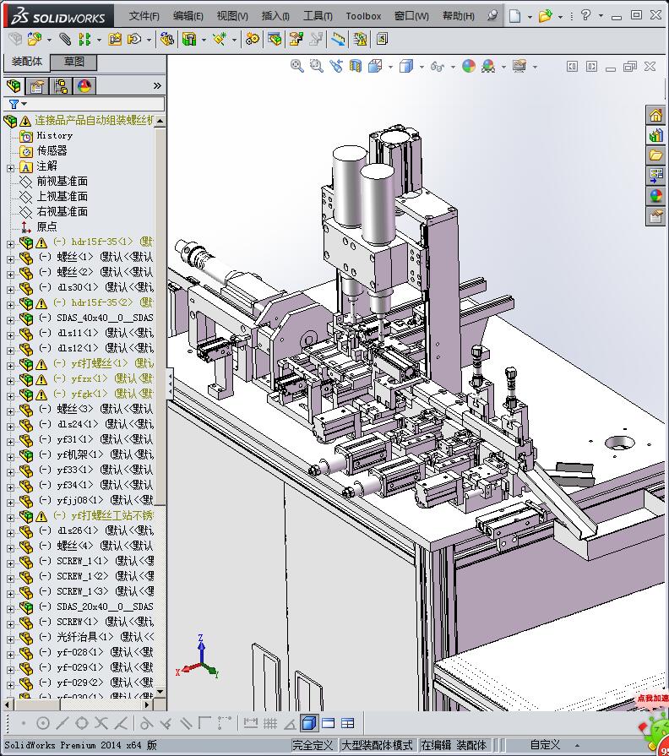669x756 pixels.
Task: Click the Model view icon in bottom toolbar
Action: coord(309,723)
